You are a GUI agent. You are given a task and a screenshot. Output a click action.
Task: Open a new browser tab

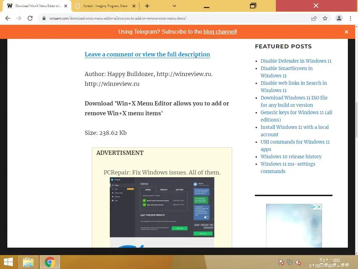tap(147, 6)
